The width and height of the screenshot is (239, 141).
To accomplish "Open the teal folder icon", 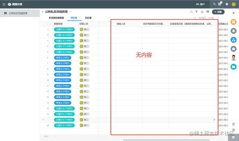I will (x=233, y=67).
